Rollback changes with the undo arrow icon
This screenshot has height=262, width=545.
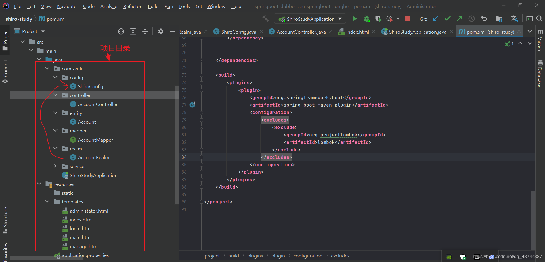(484, 19)
